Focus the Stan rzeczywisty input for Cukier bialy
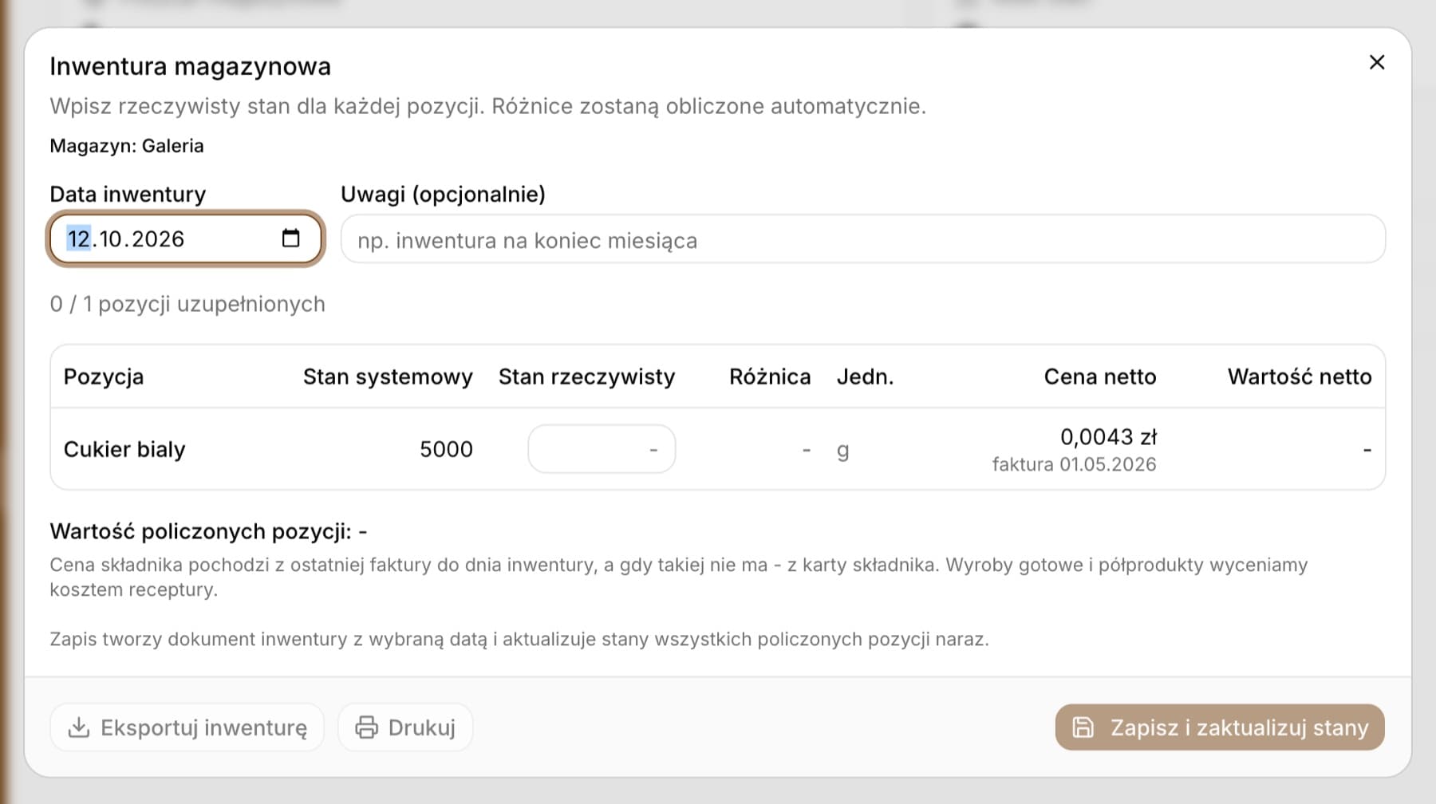The width and height of the screenshot is (1436, 804). click(x=602, y=449)
